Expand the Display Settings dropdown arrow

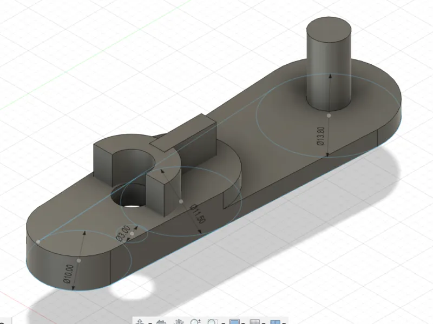click(x=243, y=323)
